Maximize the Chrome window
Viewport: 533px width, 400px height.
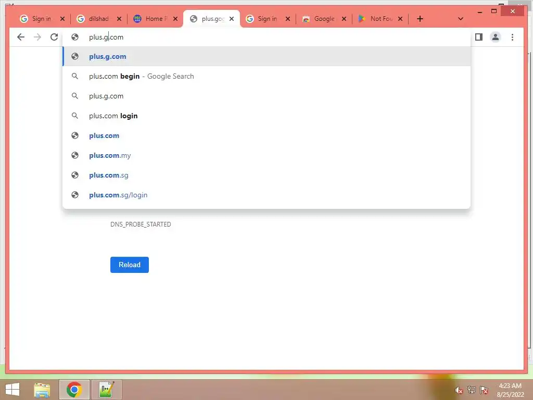494,11
